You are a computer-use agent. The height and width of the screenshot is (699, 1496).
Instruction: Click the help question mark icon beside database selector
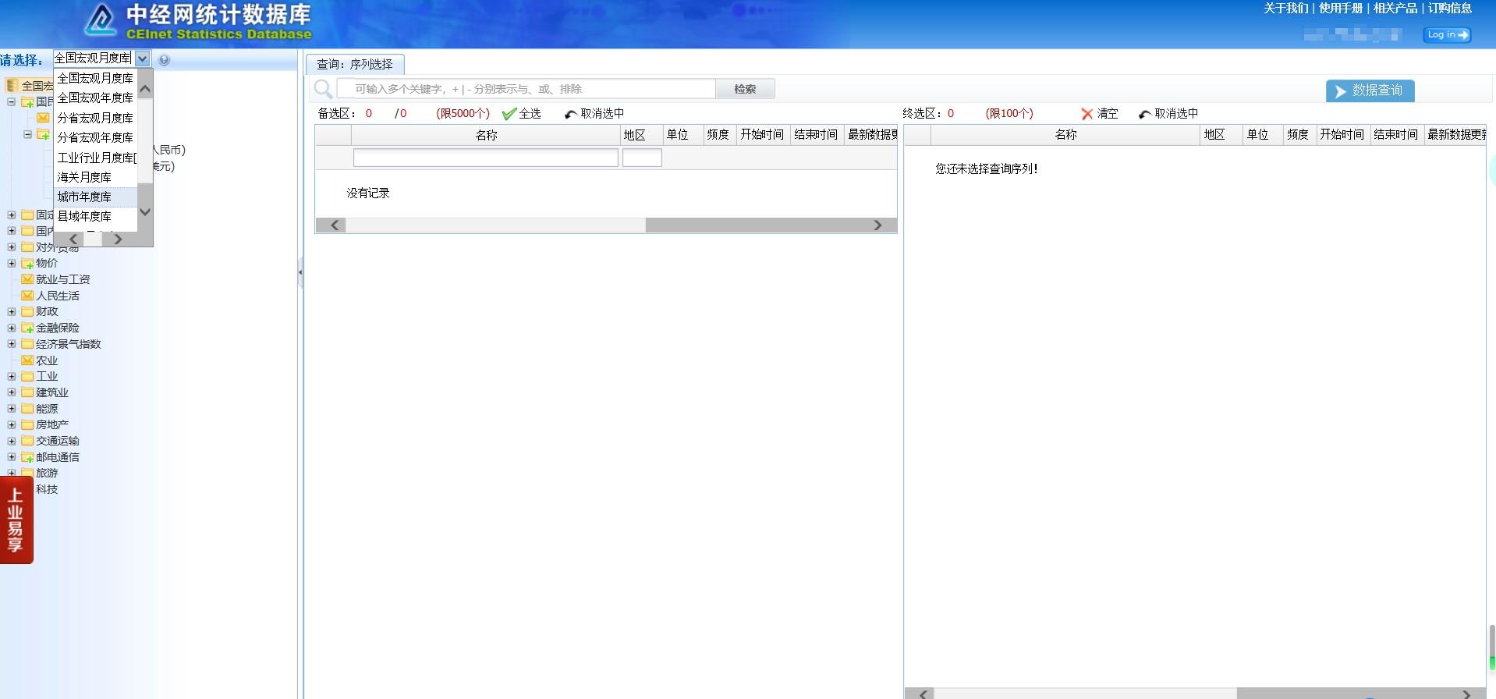click(164, 60)
